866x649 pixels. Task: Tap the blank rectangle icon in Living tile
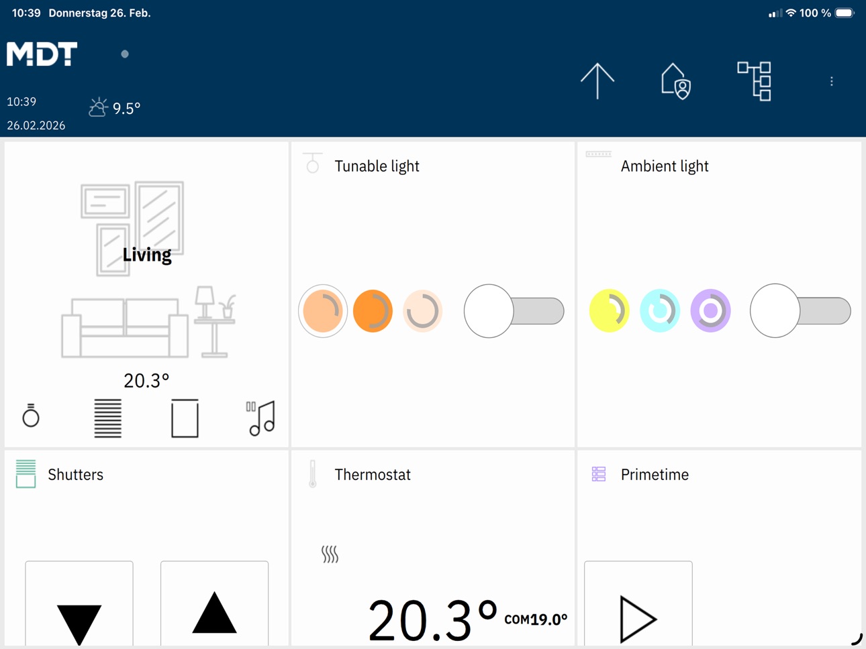[185, 418]
